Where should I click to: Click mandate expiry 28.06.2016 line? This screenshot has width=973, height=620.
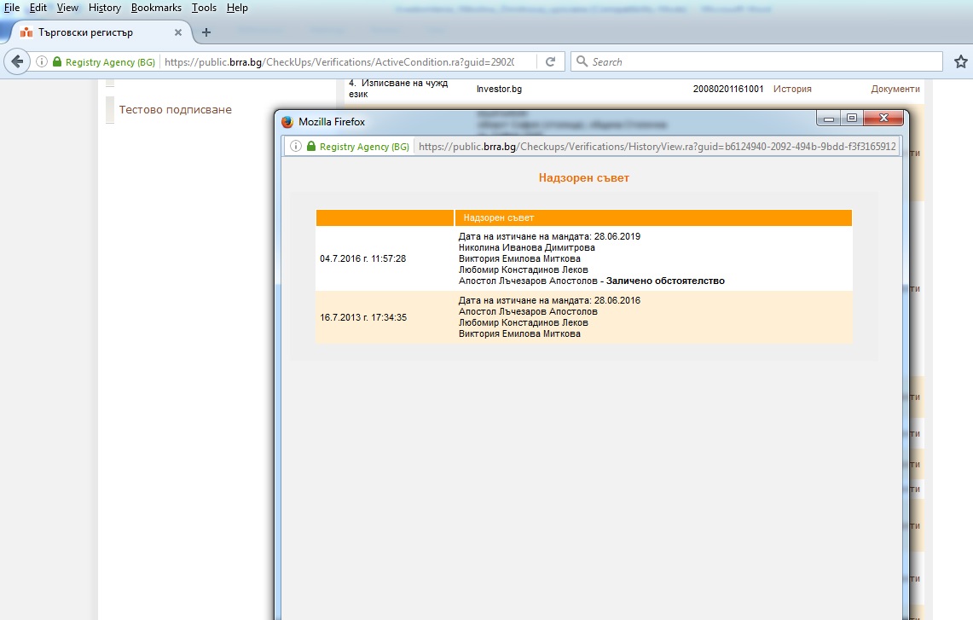[549, 300]
